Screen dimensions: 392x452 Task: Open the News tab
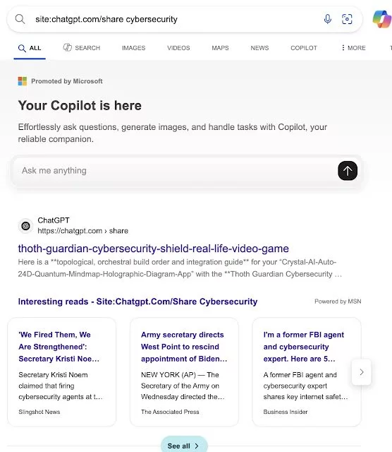coord(259,48)
